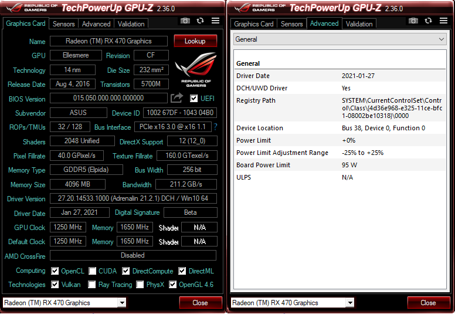Click Subvendor ASUS value

click(79, 113)
